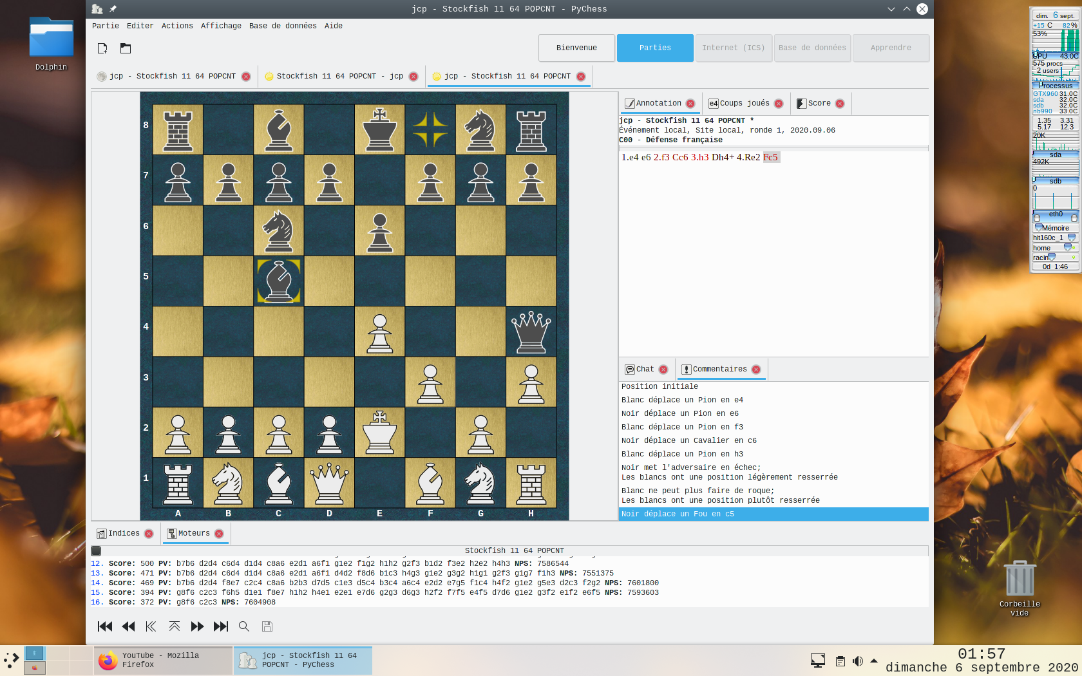1082x676 pixels.
Task: Click the PyChess application icon in the title bar
Action: (x=97, y=9)
